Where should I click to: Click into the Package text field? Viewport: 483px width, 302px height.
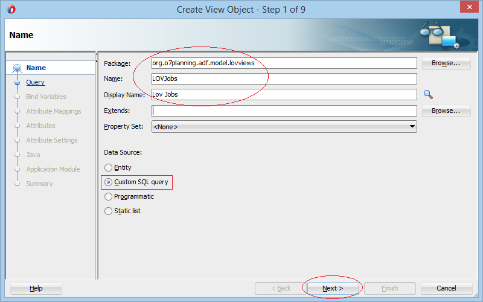pyautogui.click(x=284, y=63)
